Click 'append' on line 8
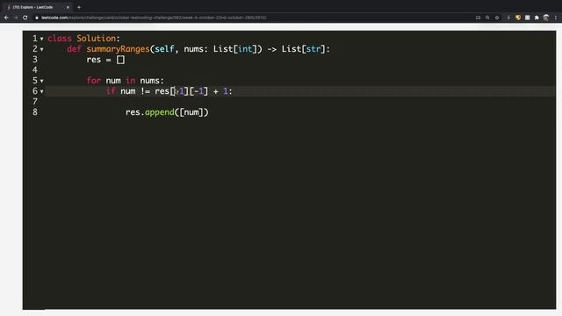Screen dimensions: 562x316 coord(160,112)
